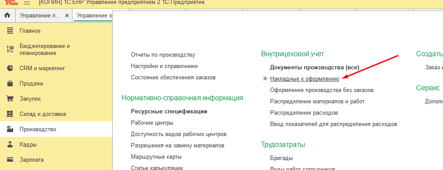Open Бригады under Трудозатраты
443x170 pixels.
tap(282, 158)
